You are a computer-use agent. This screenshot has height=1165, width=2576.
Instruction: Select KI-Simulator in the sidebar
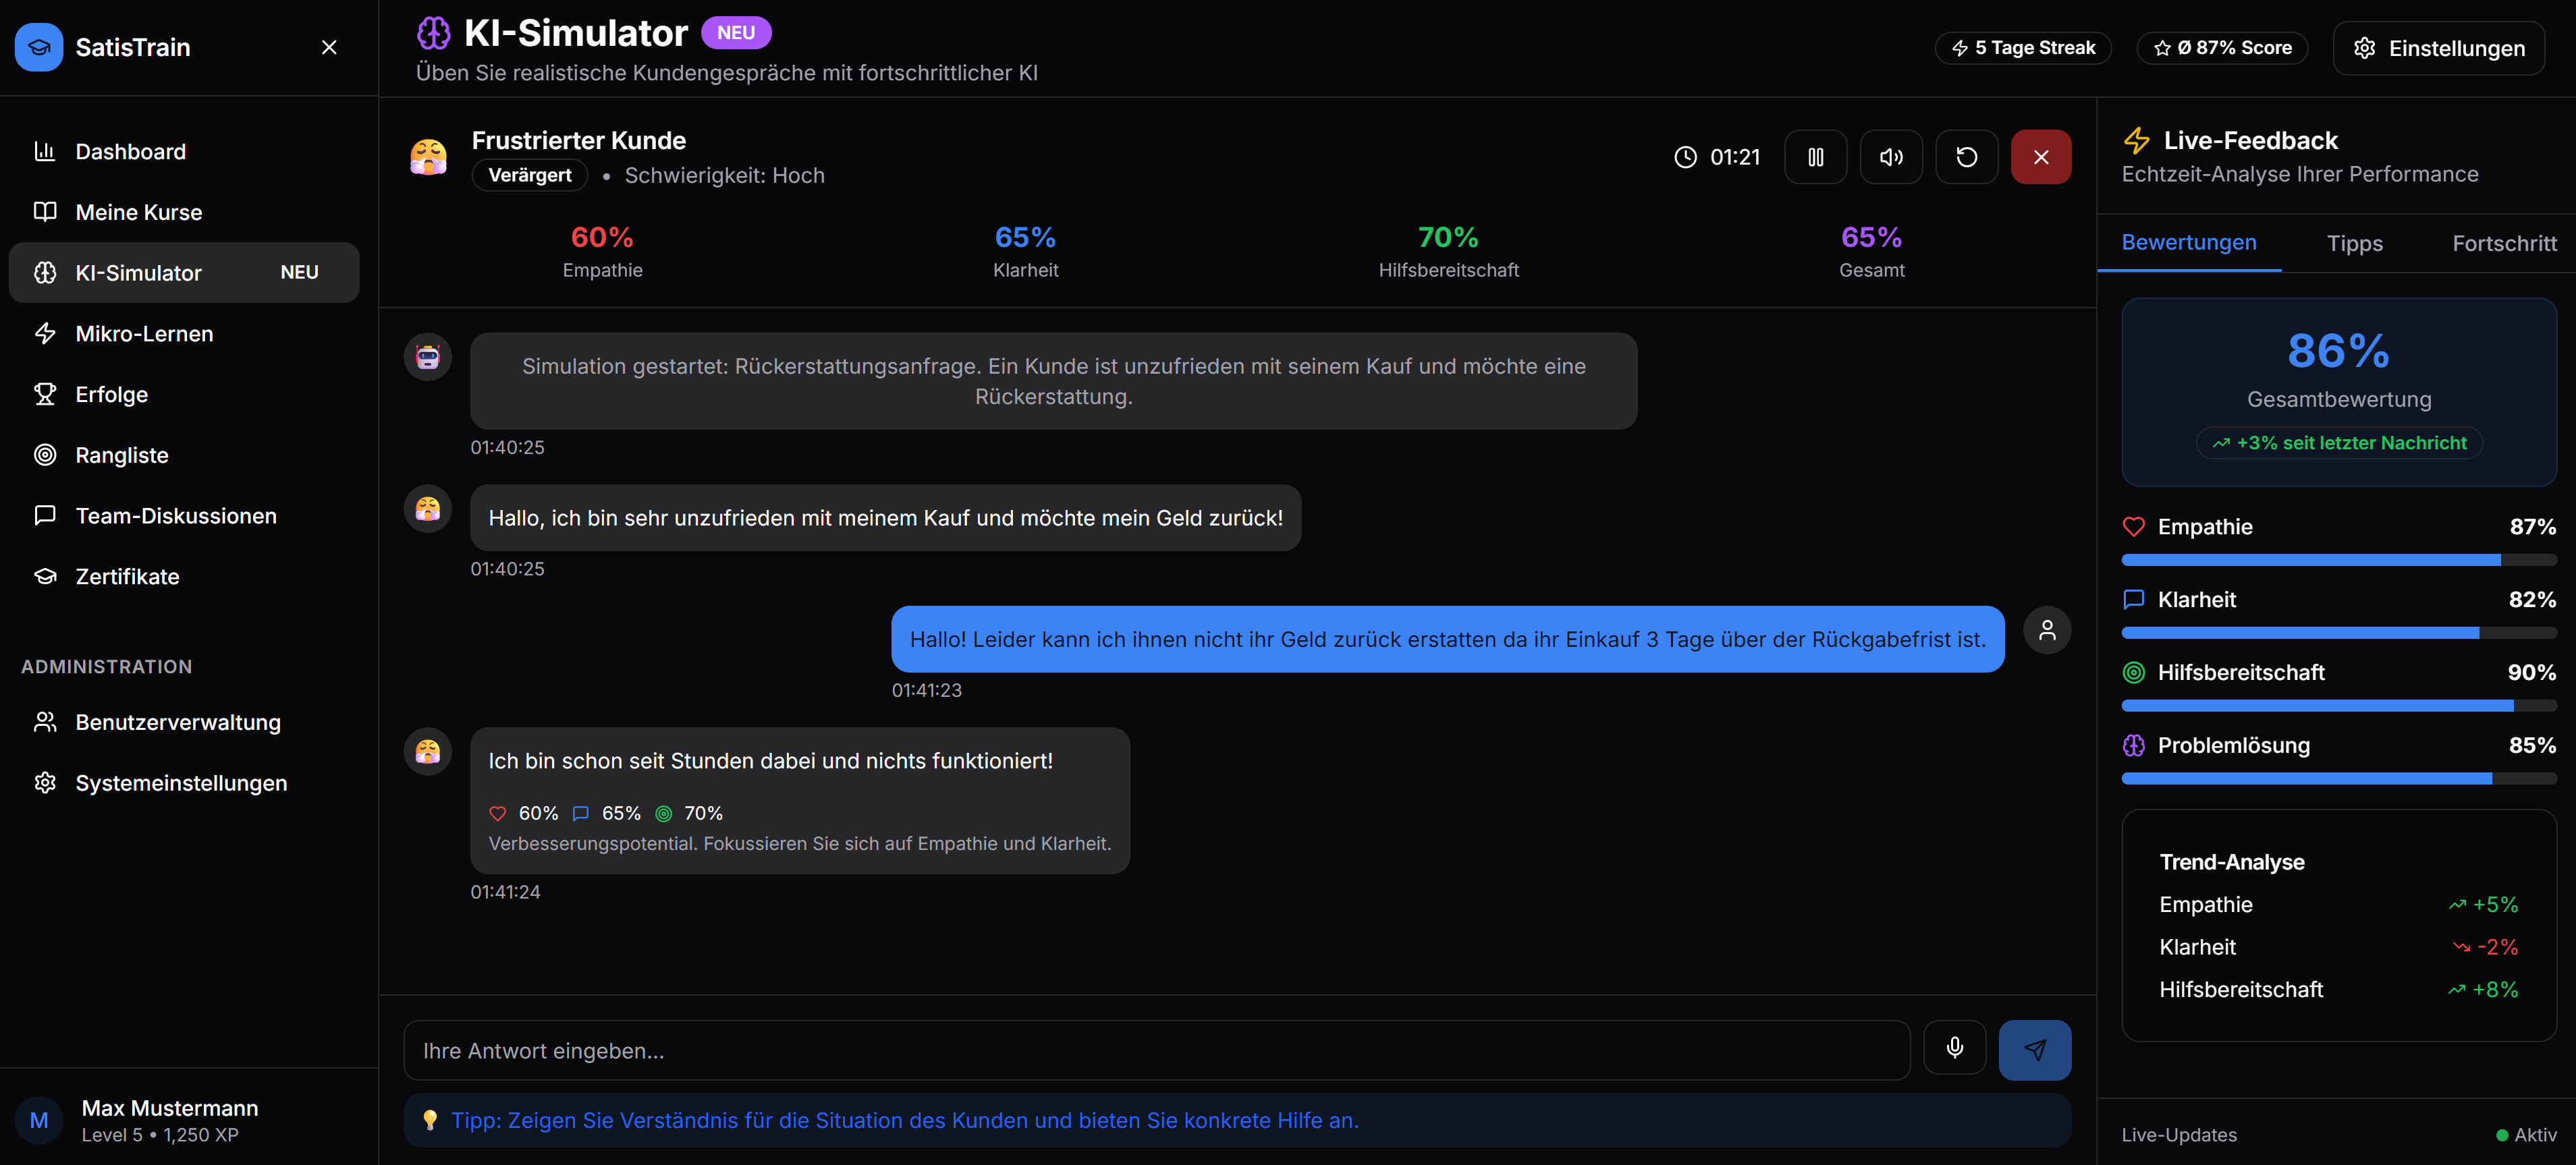[184, 273]
